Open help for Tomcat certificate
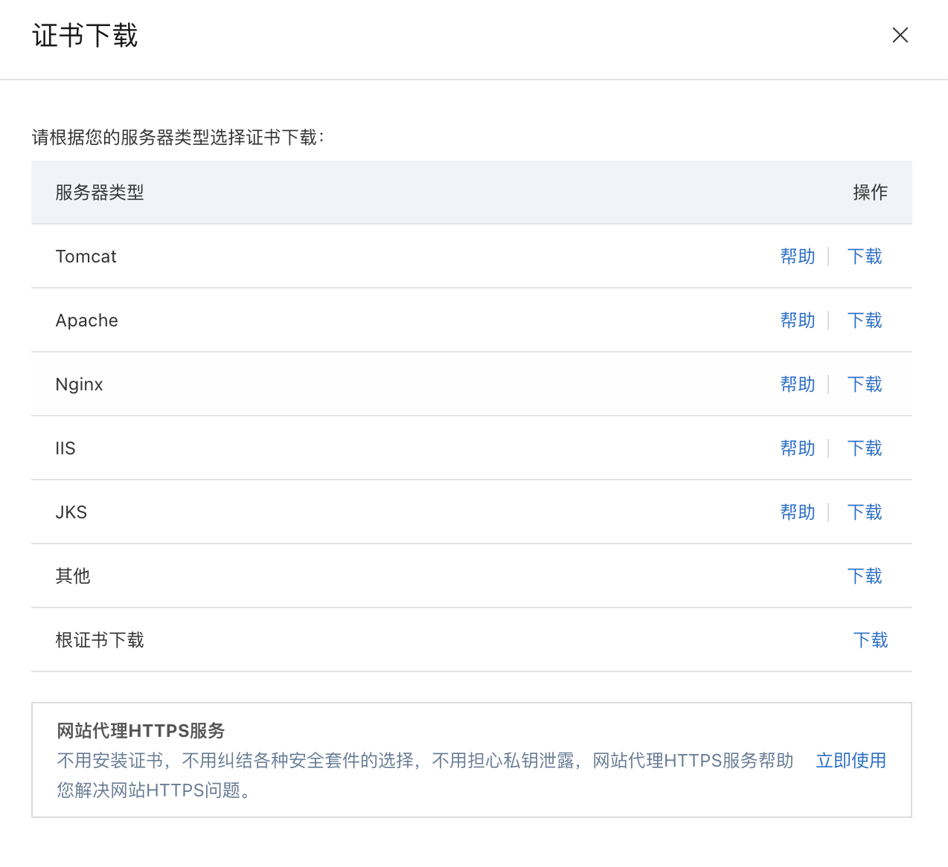 coord(797,257)
